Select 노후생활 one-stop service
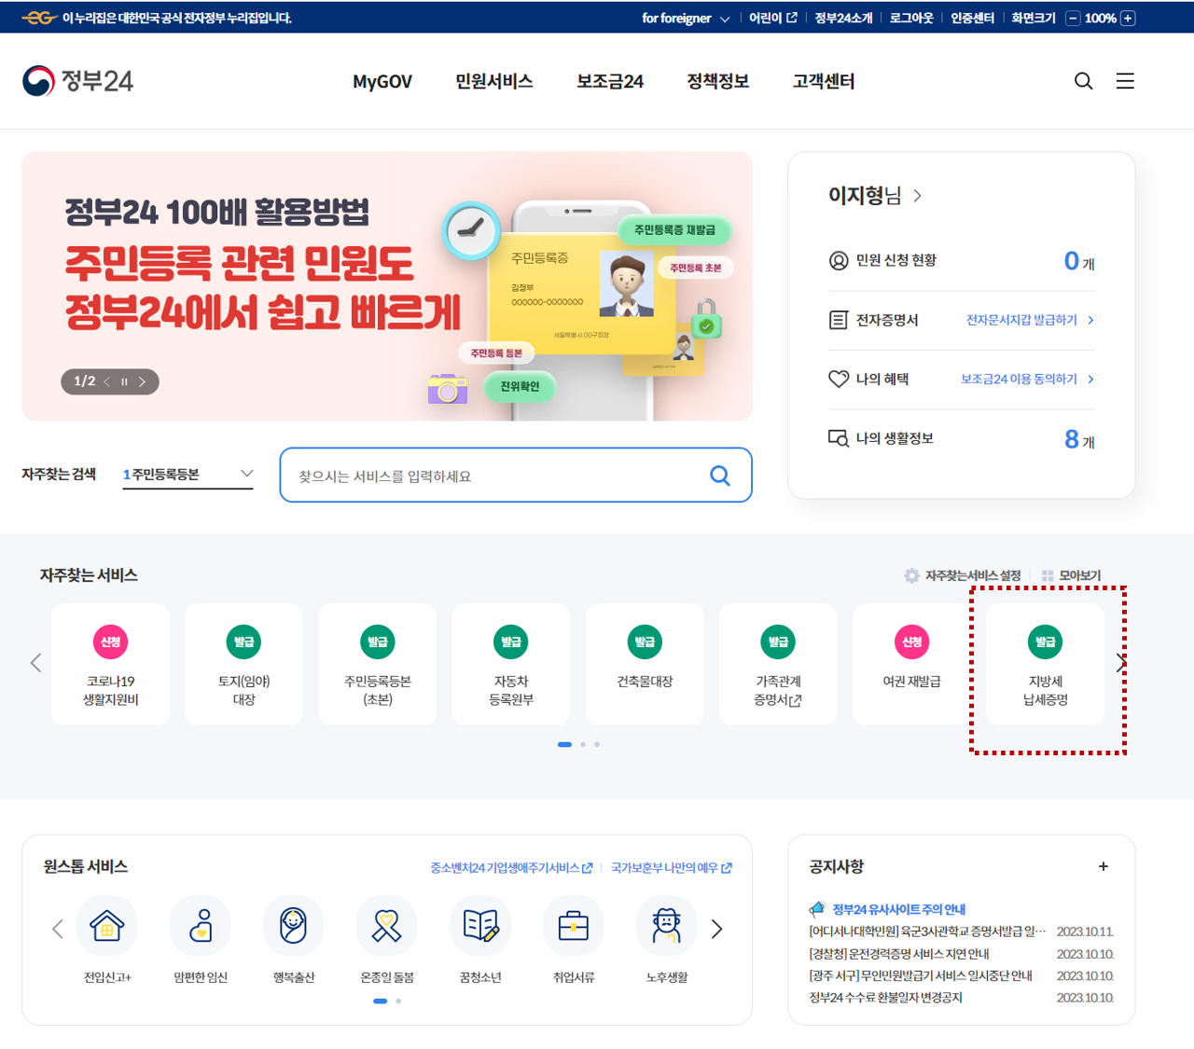Viewport: 1194px width, 1049px height. 667,940
